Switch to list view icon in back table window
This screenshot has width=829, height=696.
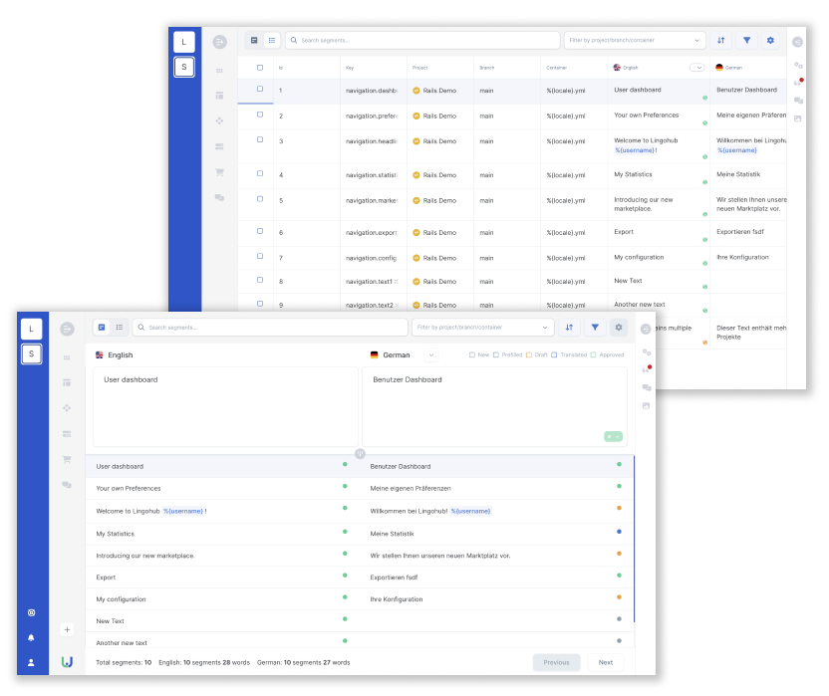click(272, 40)
